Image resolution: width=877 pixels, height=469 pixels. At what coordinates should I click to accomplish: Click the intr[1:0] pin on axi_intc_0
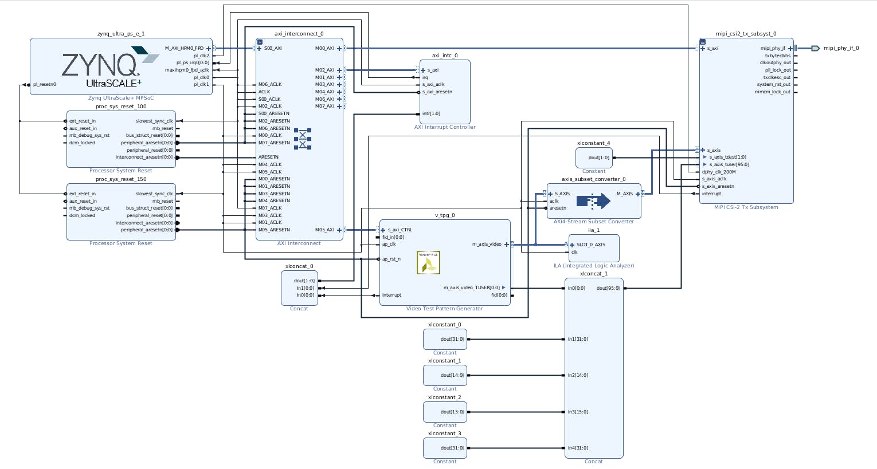coord(431,114)
